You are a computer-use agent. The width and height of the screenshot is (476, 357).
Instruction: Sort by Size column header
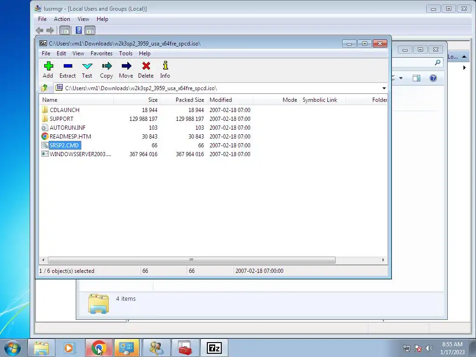(x=137, y=99)
